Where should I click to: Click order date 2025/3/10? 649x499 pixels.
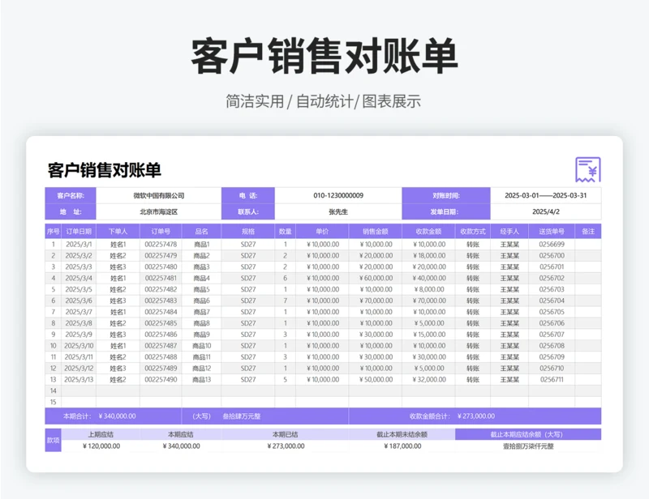(x=79, y=346)
